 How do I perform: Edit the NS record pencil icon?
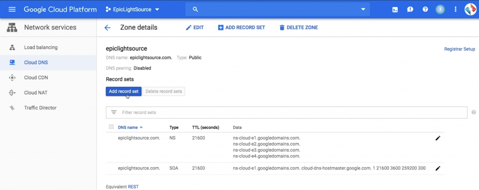pos(438,138)
